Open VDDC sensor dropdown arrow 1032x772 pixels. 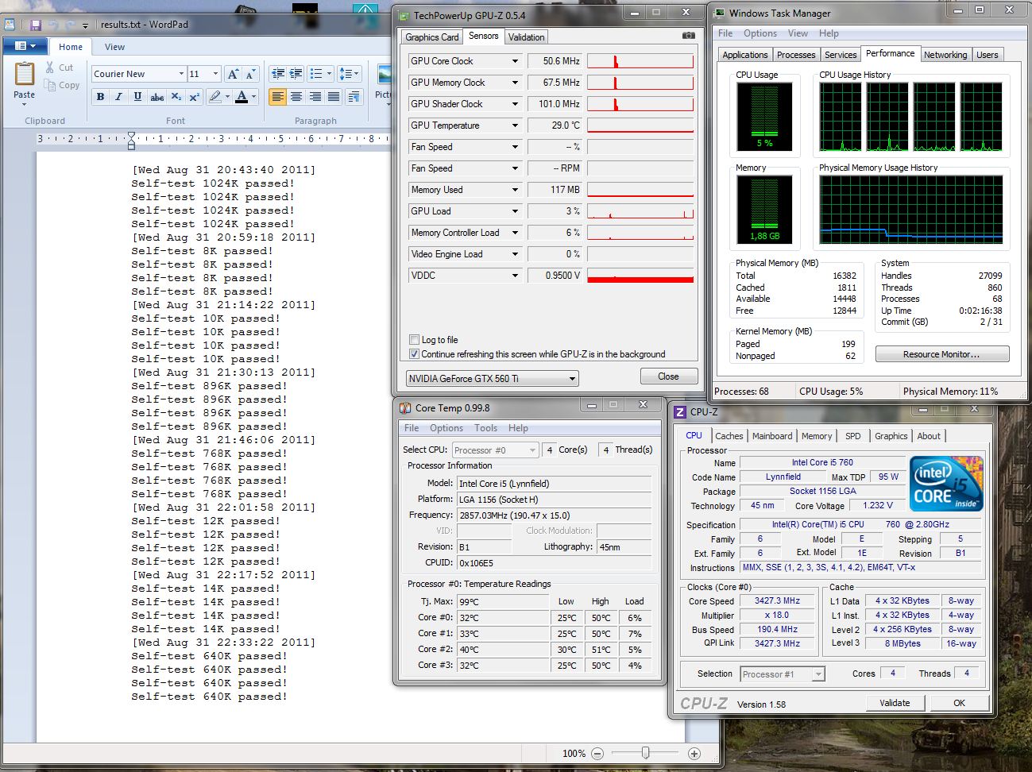pos(515,276)
